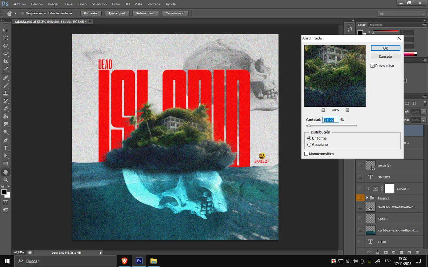Select the Rectangular Marquee tool

[x=6, y=38]
